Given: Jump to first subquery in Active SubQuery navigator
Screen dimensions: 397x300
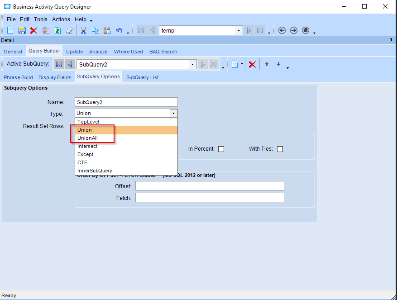Looking at the screenshot, I should (59, 64).
